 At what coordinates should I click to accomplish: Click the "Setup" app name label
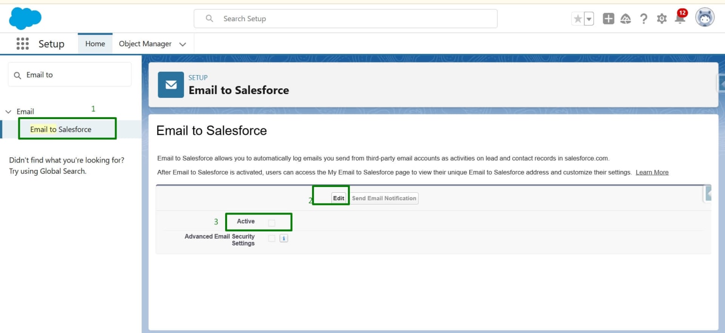51,44
